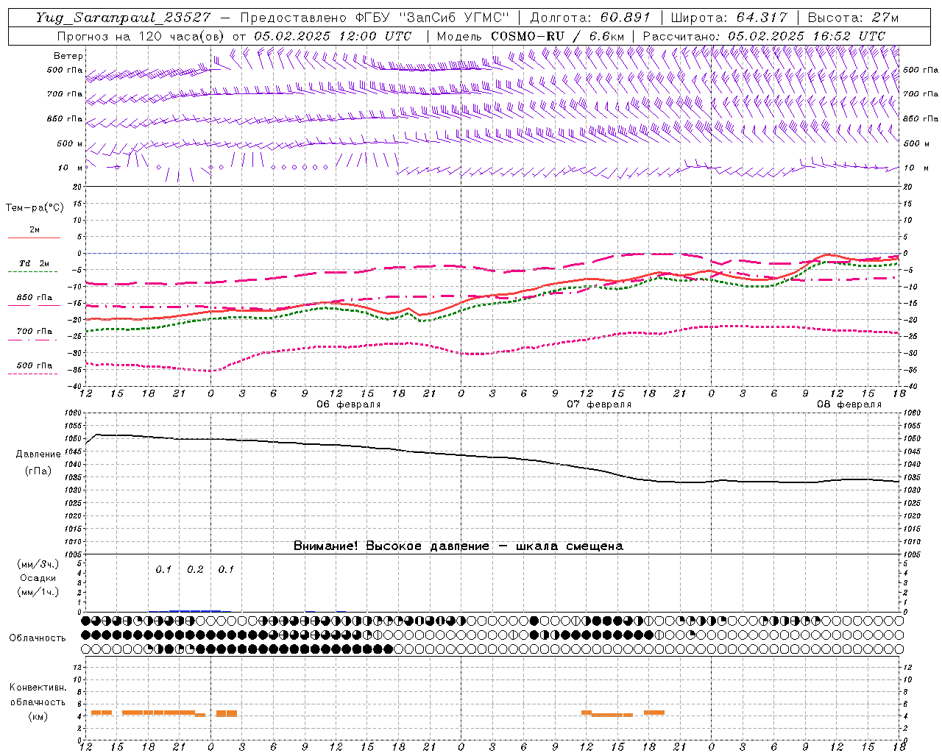Viewport: 942px width, 753px height.
Task: Click the (мм/3ч.) units label
Action: 38,564
